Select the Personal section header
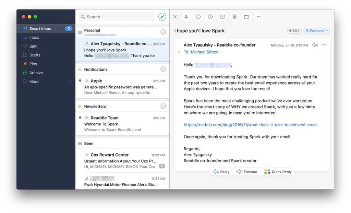 [x=122, y=32]
